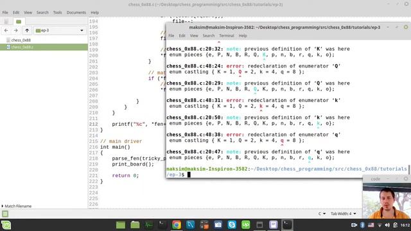The width and height of the screenshot is (411, 231).
Task: Switch to the documents list side panel tab
Action: (6, 21)
